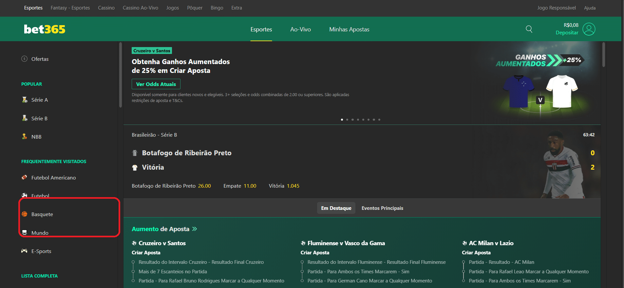Click soccer ball icon beside AC Milan v Lazio
Viewport: 624px width, 288px height.
[x=464, y=243]
